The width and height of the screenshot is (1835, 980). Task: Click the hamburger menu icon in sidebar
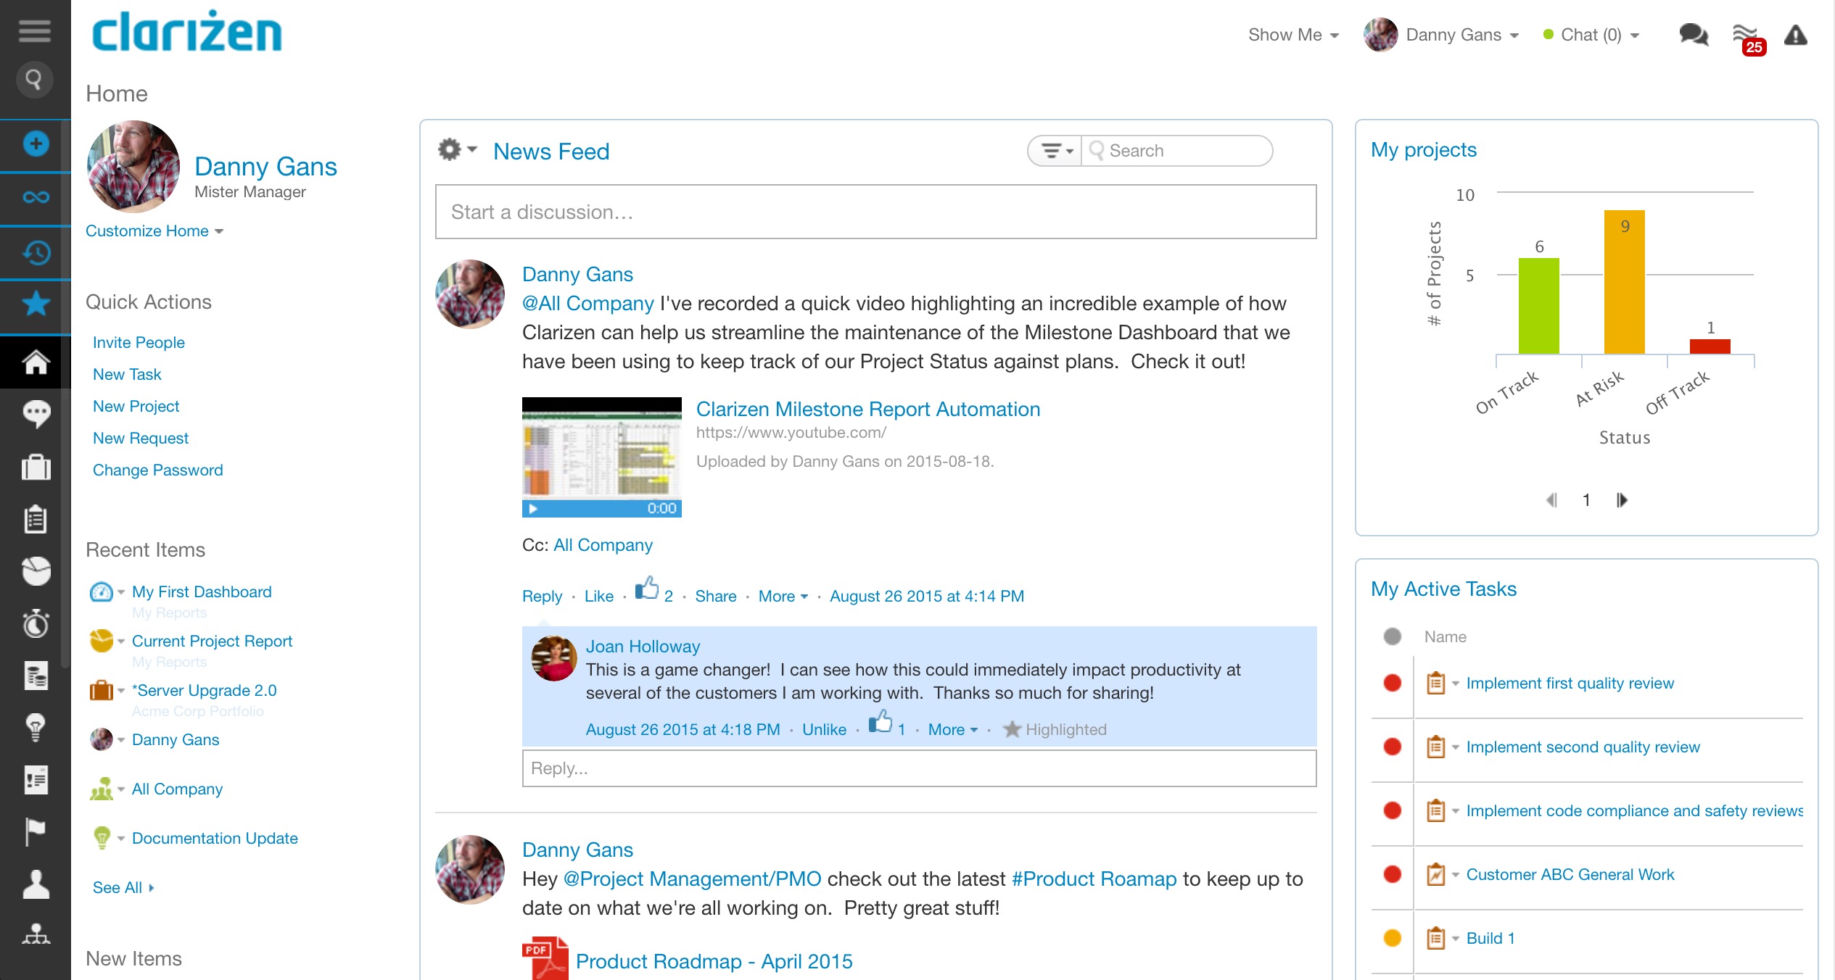pos(34,30)
